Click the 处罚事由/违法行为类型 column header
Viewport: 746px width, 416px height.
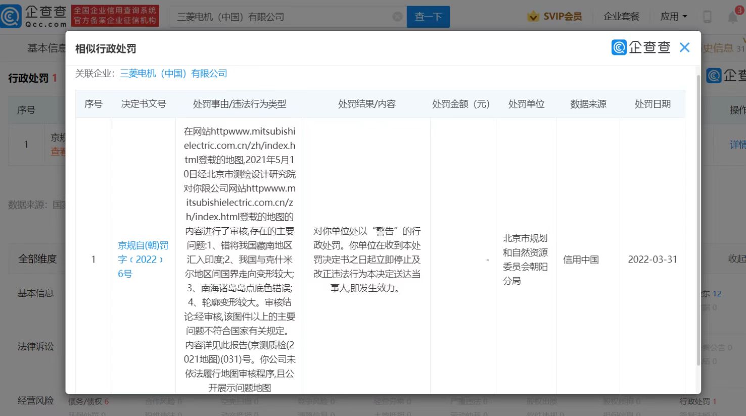pyautogui.click(x=240, y=104)
